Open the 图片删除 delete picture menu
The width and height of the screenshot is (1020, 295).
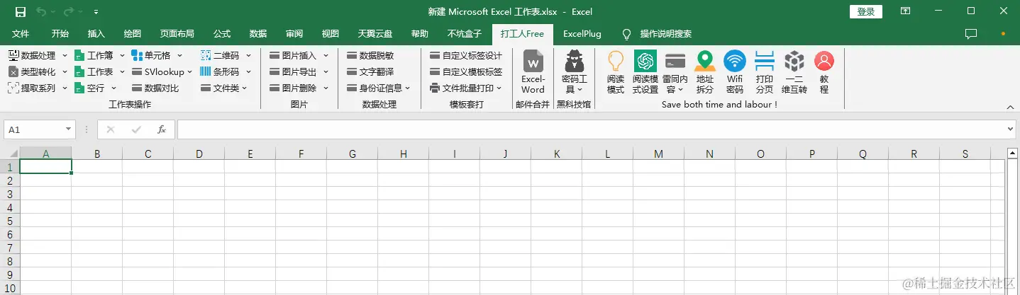pyautogui.click(x=299, y=88)
